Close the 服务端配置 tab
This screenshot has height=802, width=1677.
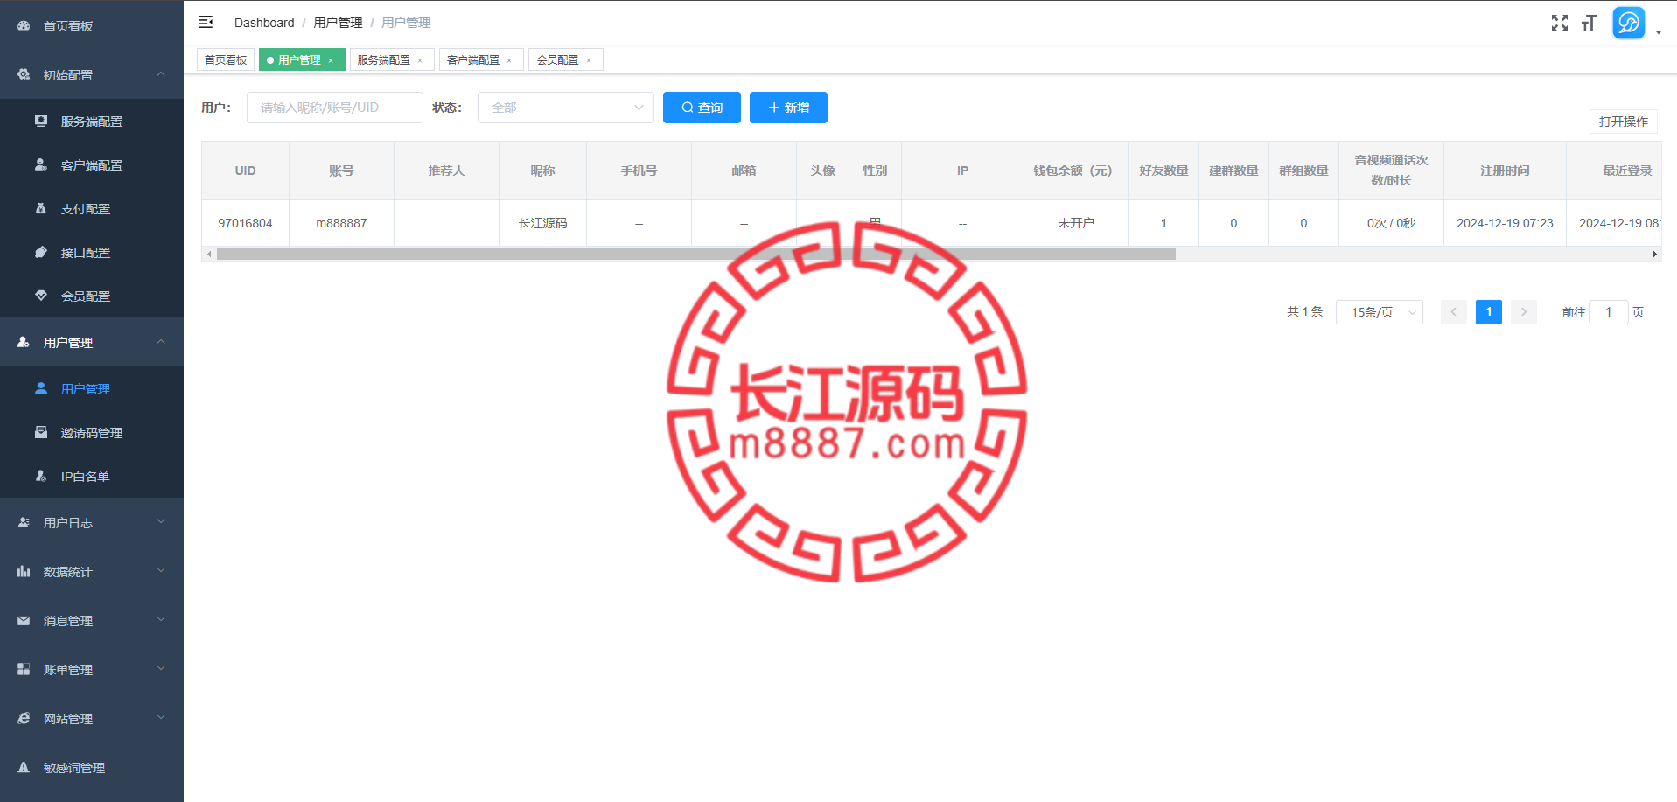click(x=420, y=60)
